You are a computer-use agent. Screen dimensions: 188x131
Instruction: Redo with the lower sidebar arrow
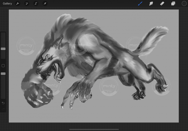tap(3, 109)
